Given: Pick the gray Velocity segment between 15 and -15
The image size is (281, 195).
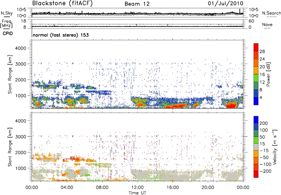Looking at the screenshot, I should pos(256,147).
